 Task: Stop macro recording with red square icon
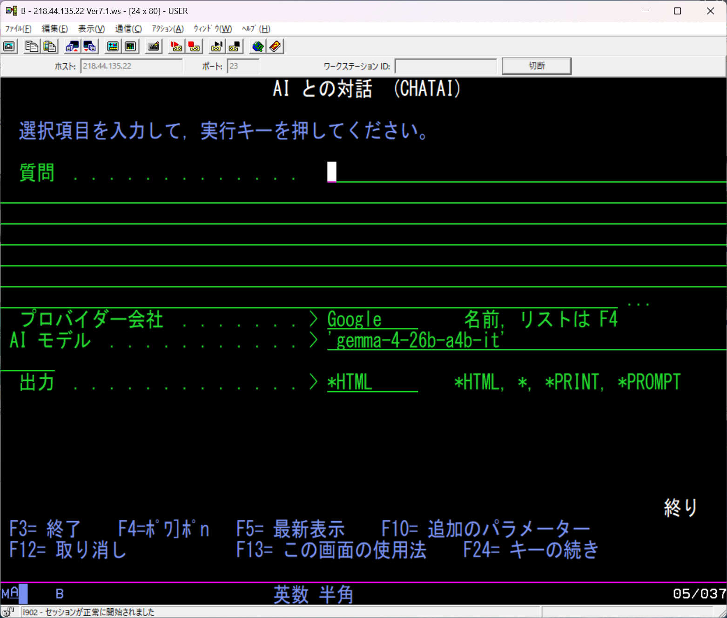(x=194, y=47)
